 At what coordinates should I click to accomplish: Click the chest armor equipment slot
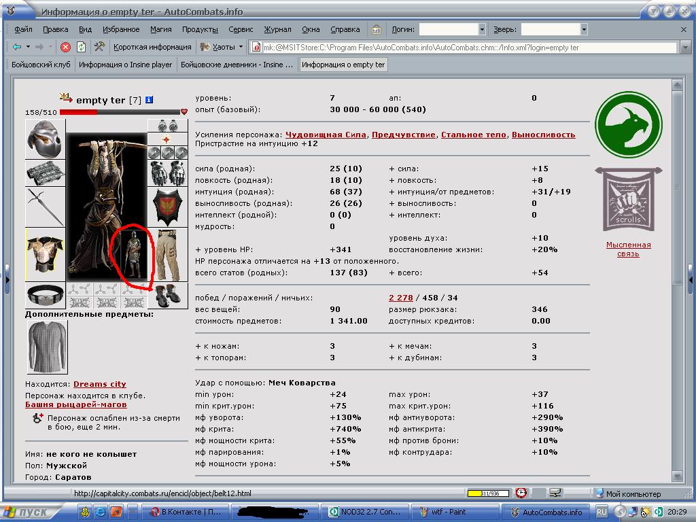point(46,255)
